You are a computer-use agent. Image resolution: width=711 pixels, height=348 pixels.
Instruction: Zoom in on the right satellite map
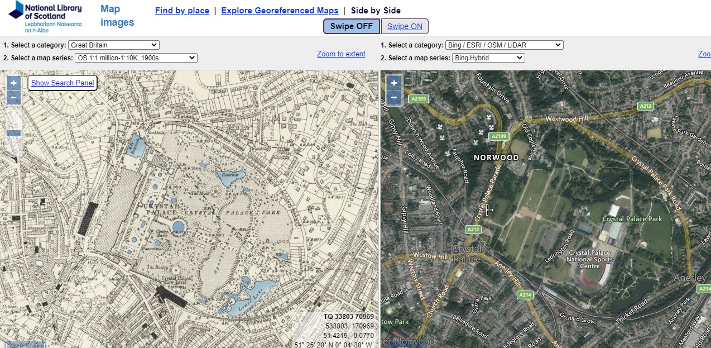394,83
